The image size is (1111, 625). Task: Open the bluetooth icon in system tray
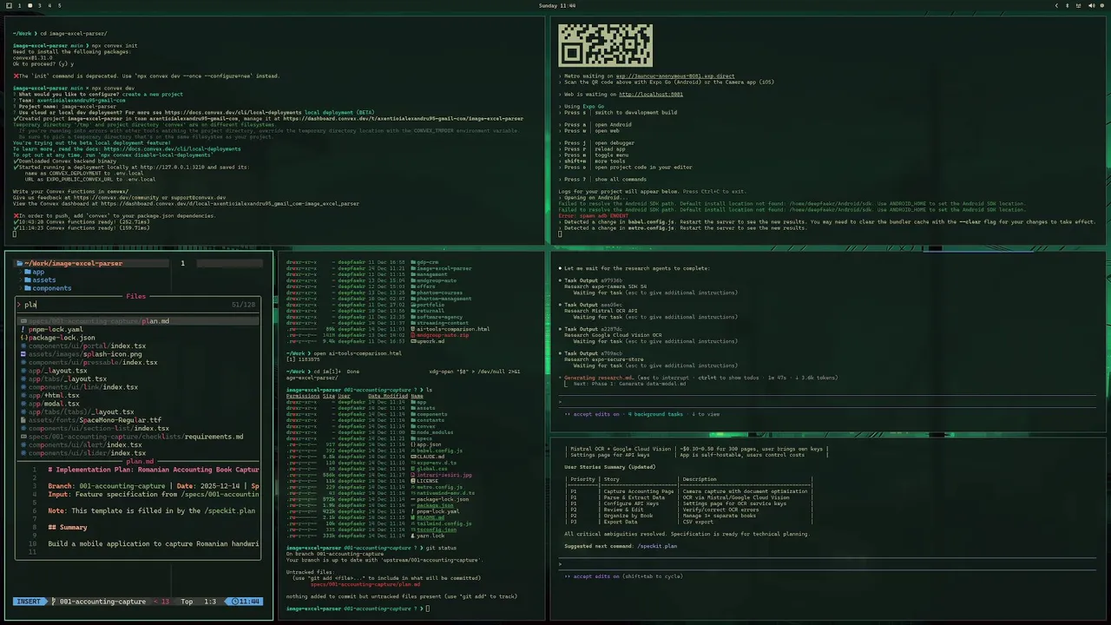[1068, 5]
